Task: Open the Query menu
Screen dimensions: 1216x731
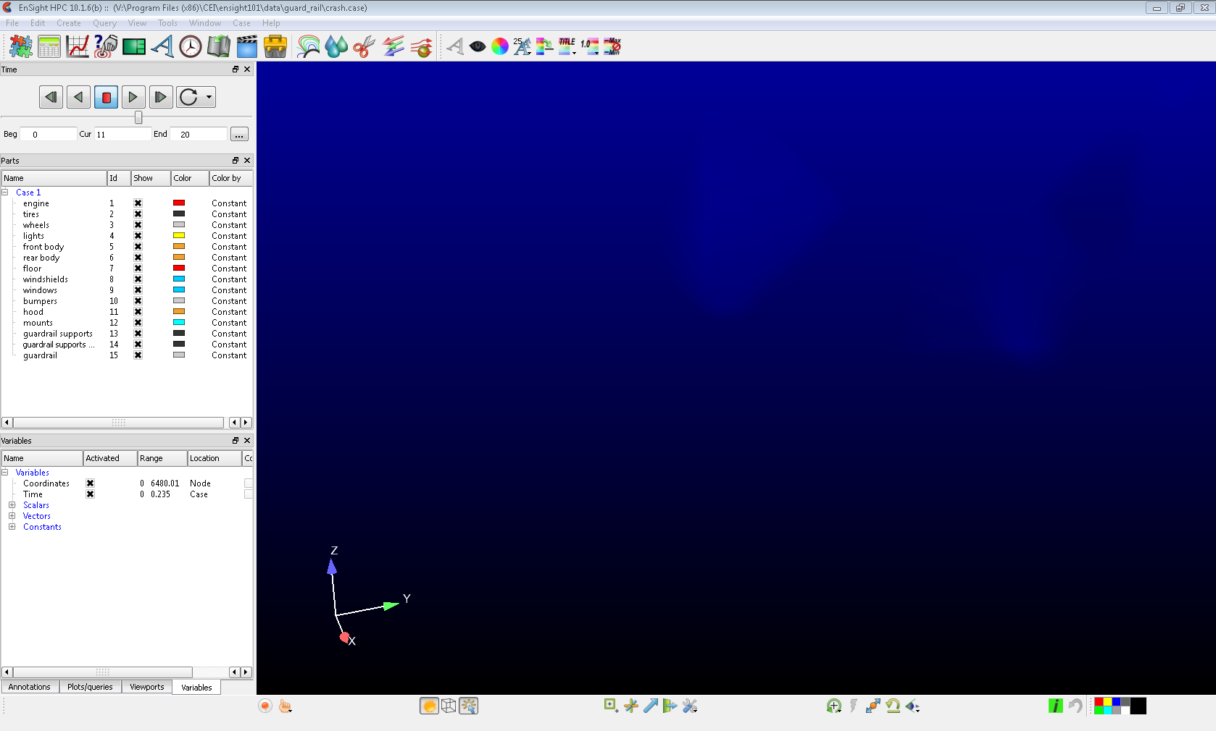Action: click(x=104, y=23)
